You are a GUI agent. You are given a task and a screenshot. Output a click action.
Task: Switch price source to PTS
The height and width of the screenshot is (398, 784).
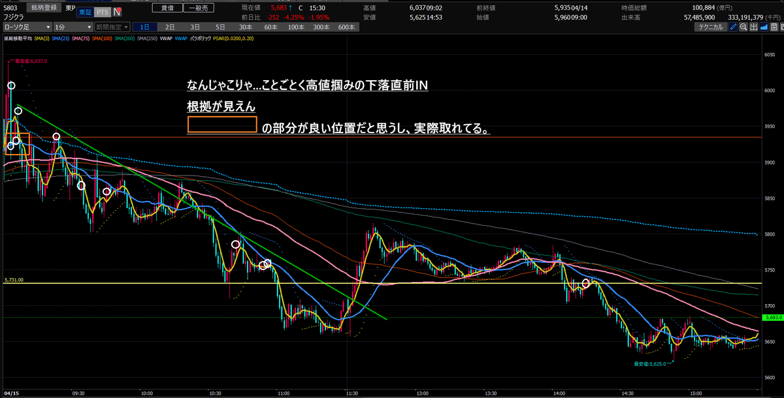(x=102, y=12)
